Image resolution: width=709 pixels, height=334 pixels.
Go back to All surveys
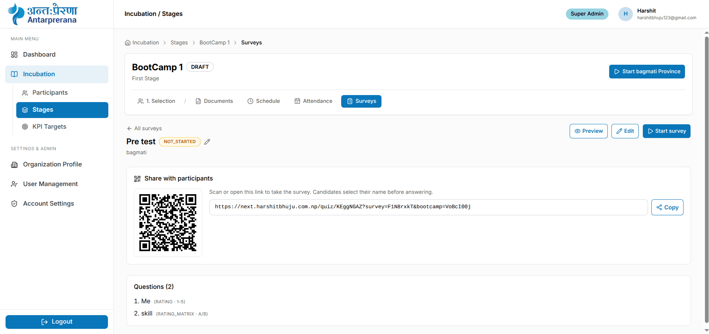(144, 128)
